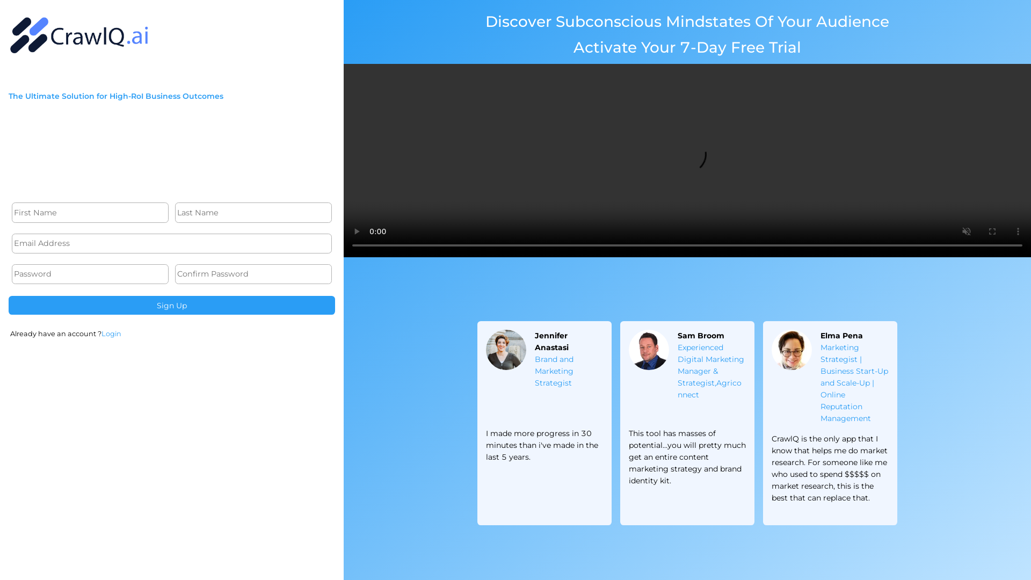Play the video
Image resolution: width=1031 pixels, height=580 pixels.
[x=357, y=231]
